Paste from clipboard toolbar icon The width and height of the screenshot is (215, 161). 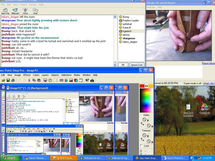(x=39, y=80)
